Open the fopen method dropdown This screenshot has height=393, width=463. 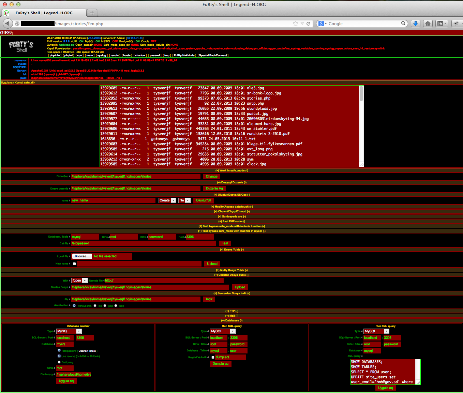79,281
